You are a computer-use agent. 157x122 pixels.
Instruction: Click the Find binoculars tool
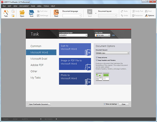pos(148,11)
